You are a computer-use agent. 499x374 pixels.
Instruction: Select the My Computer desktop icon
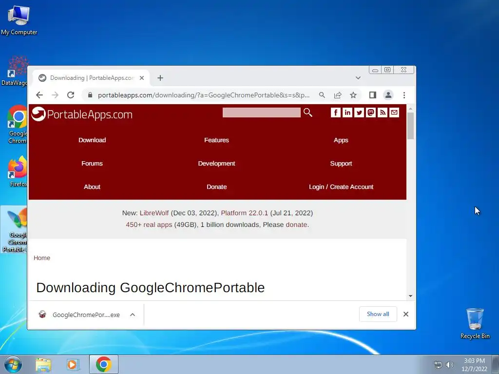[x=19, y=19]
